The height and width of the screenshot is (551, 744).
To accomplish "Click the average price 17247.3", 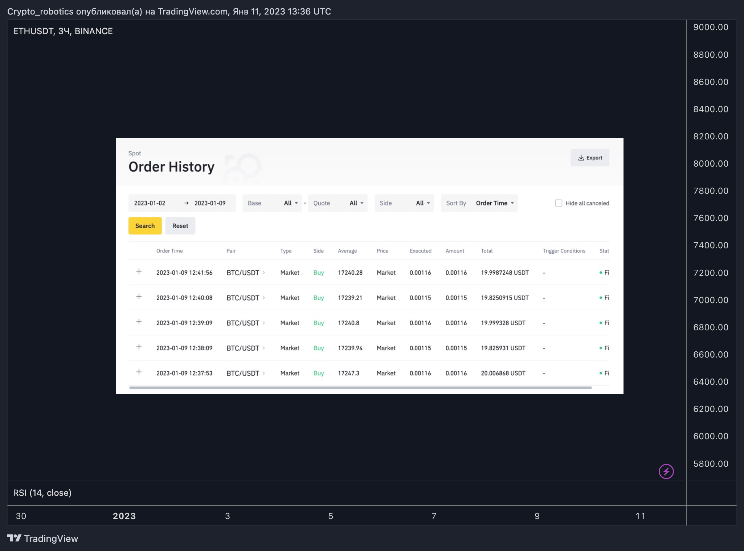I will point(348,373).
